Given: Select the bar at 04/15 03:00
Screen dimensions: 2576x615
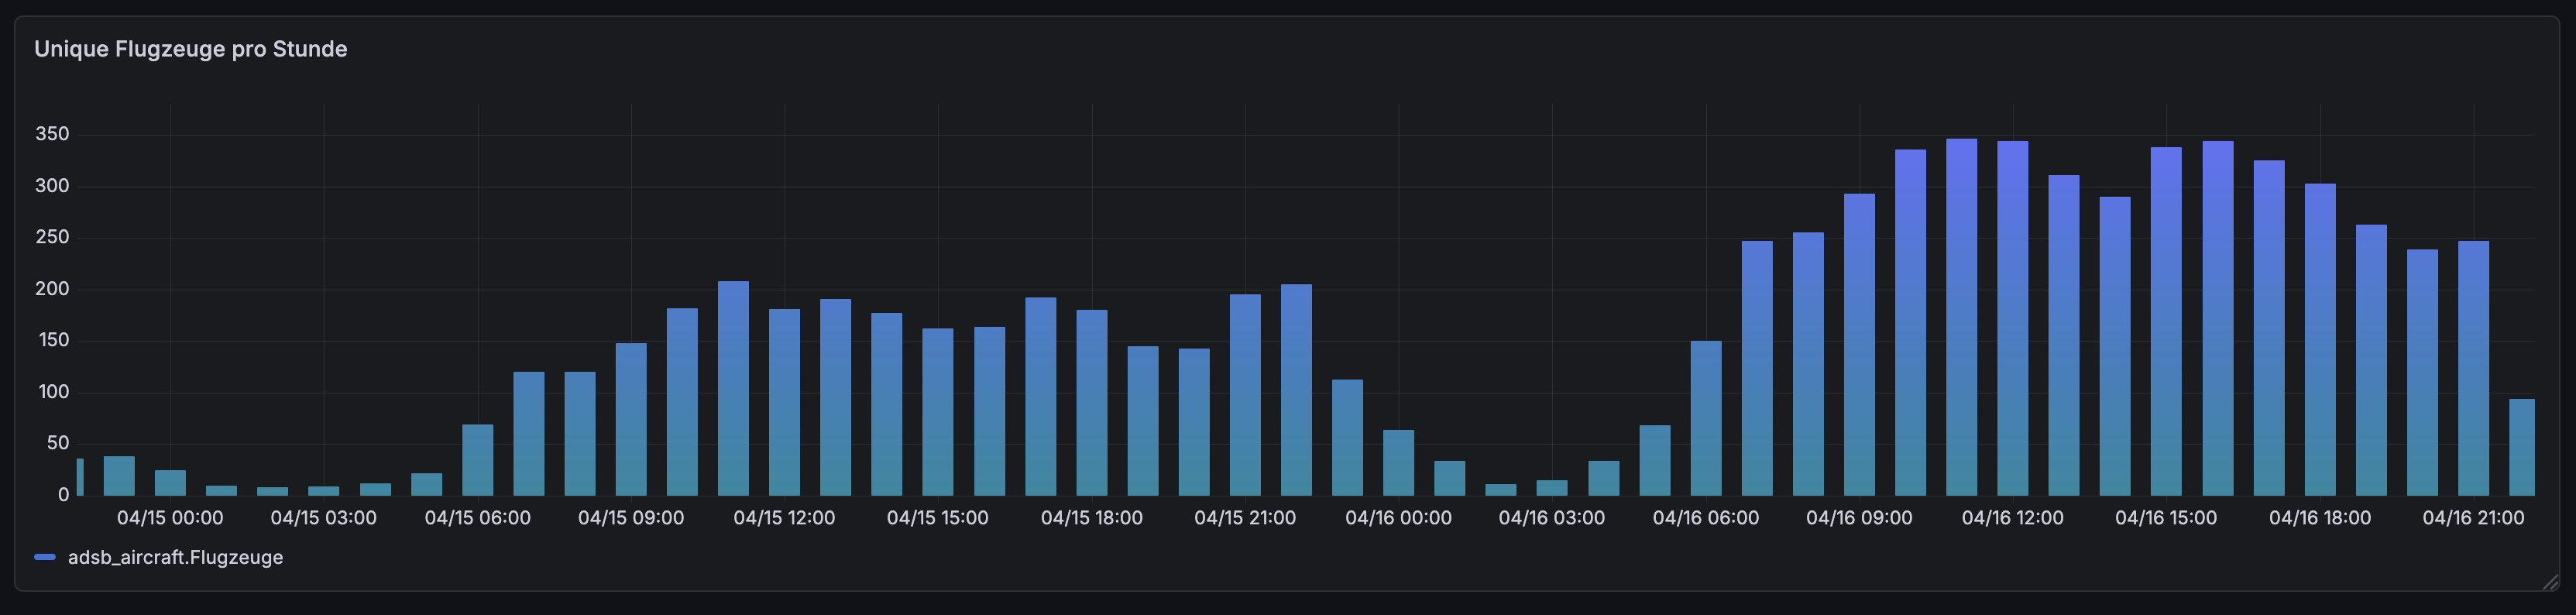Looking at the screenshot, I should pyautogui.click(x=323, y=491).
